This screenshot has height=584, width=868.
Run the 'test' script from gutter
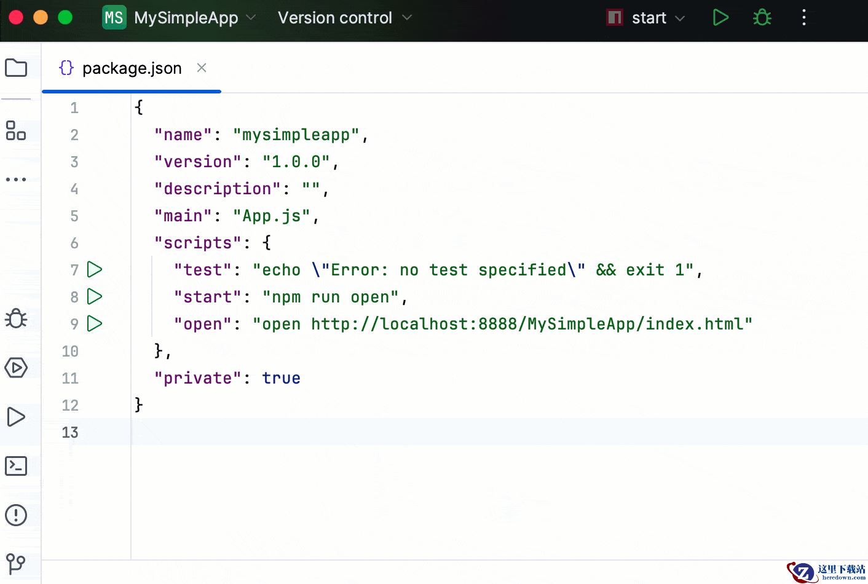click(x=95, y=269)
